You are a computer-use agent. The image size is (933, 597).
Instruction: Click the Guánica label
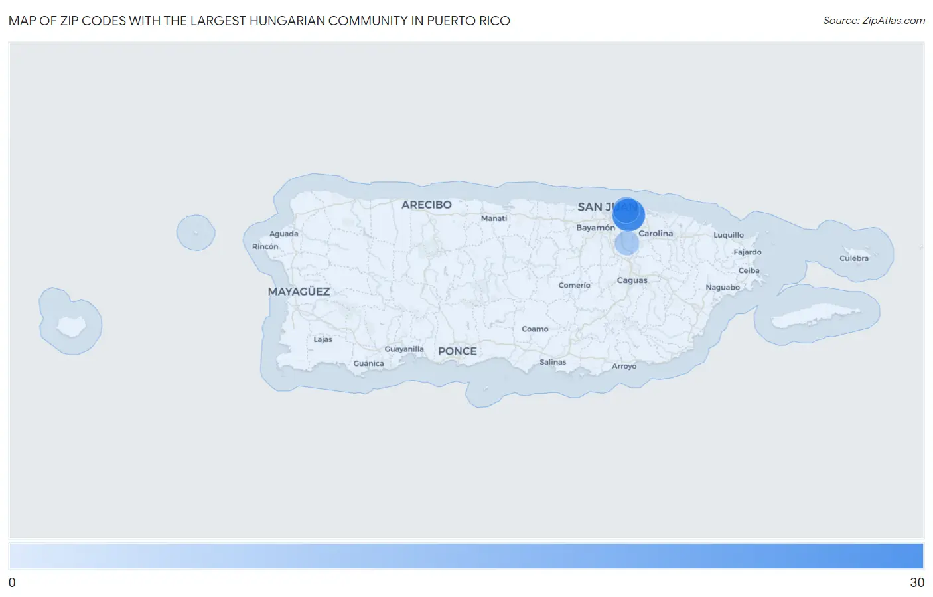click(368, 363)
